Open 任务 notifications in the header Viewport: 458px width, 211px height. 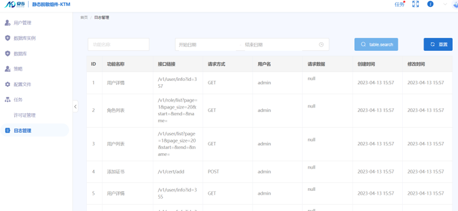[x=399, y=4]
